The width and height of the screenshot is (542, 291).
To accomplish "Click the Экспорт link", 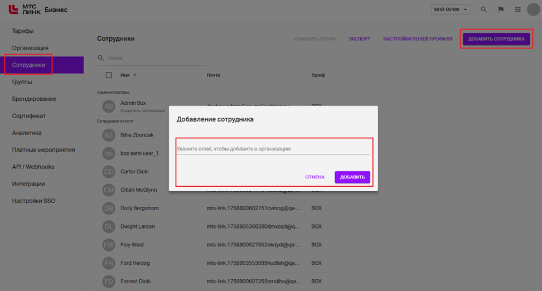I will coord(359,39).
